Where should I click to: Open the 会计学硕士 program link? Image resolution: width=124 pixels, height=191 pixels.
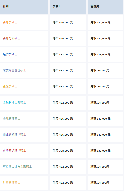point(10,22)
